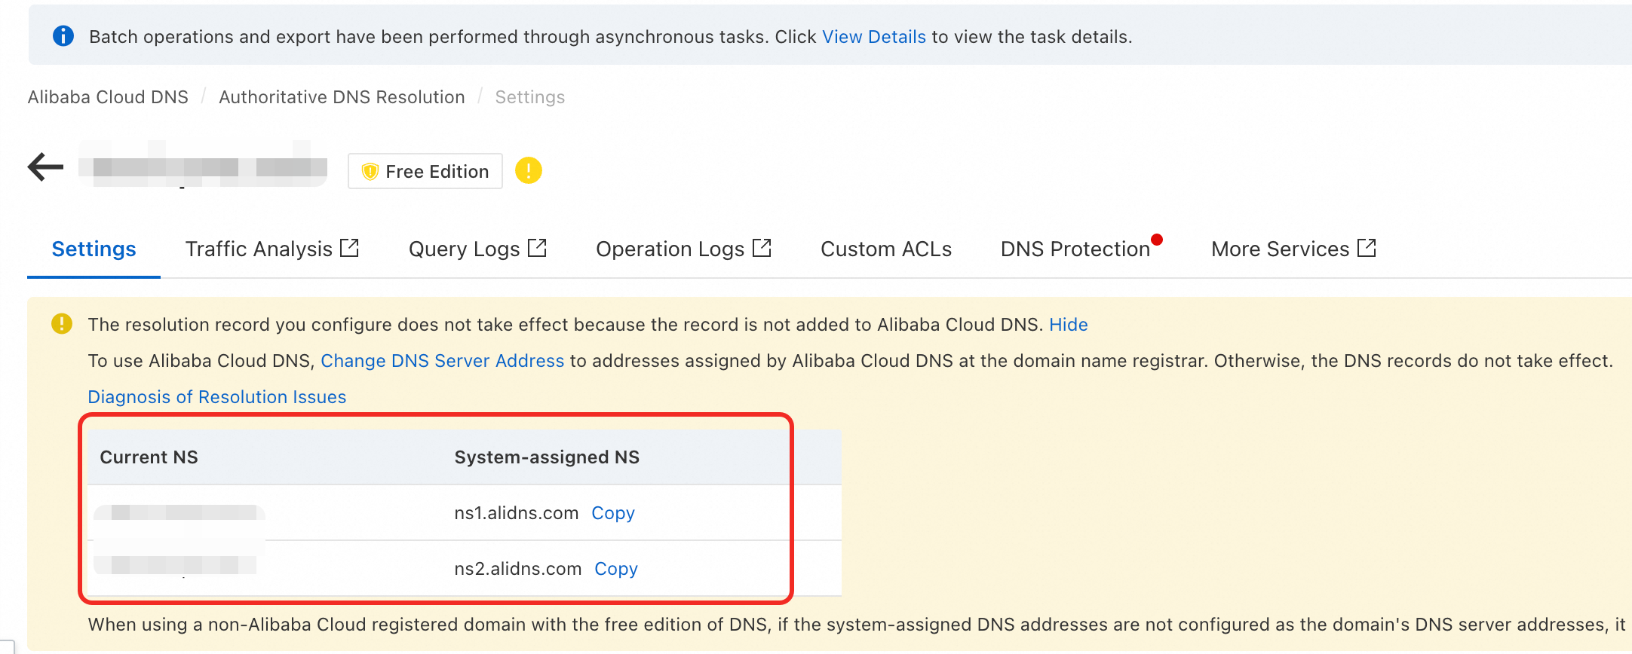Click the Change DNS Server Address link

tap(442, 361)
